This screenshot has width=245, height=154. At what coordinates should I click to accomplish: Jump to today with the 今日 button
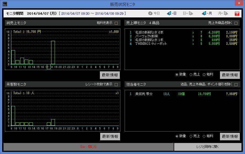coord(154,13)
